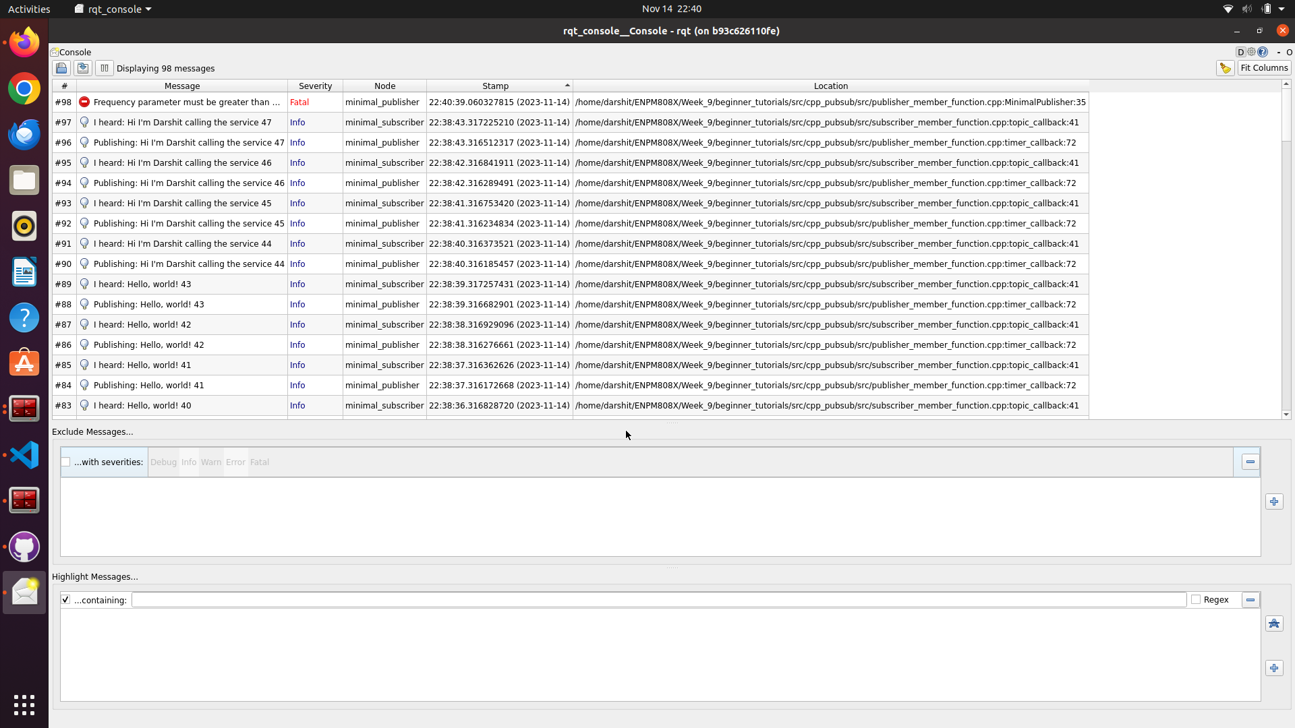
Task: Remove the severities exclude filter
Action: tap(1250, 462)
